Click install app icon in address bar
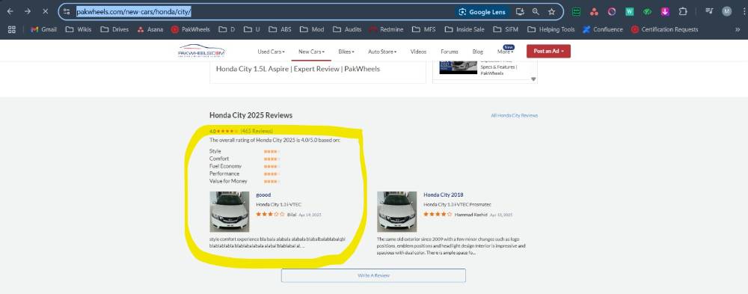Image resolution: width=748 pixels, height=294 pixels. (x=520, y=11)
